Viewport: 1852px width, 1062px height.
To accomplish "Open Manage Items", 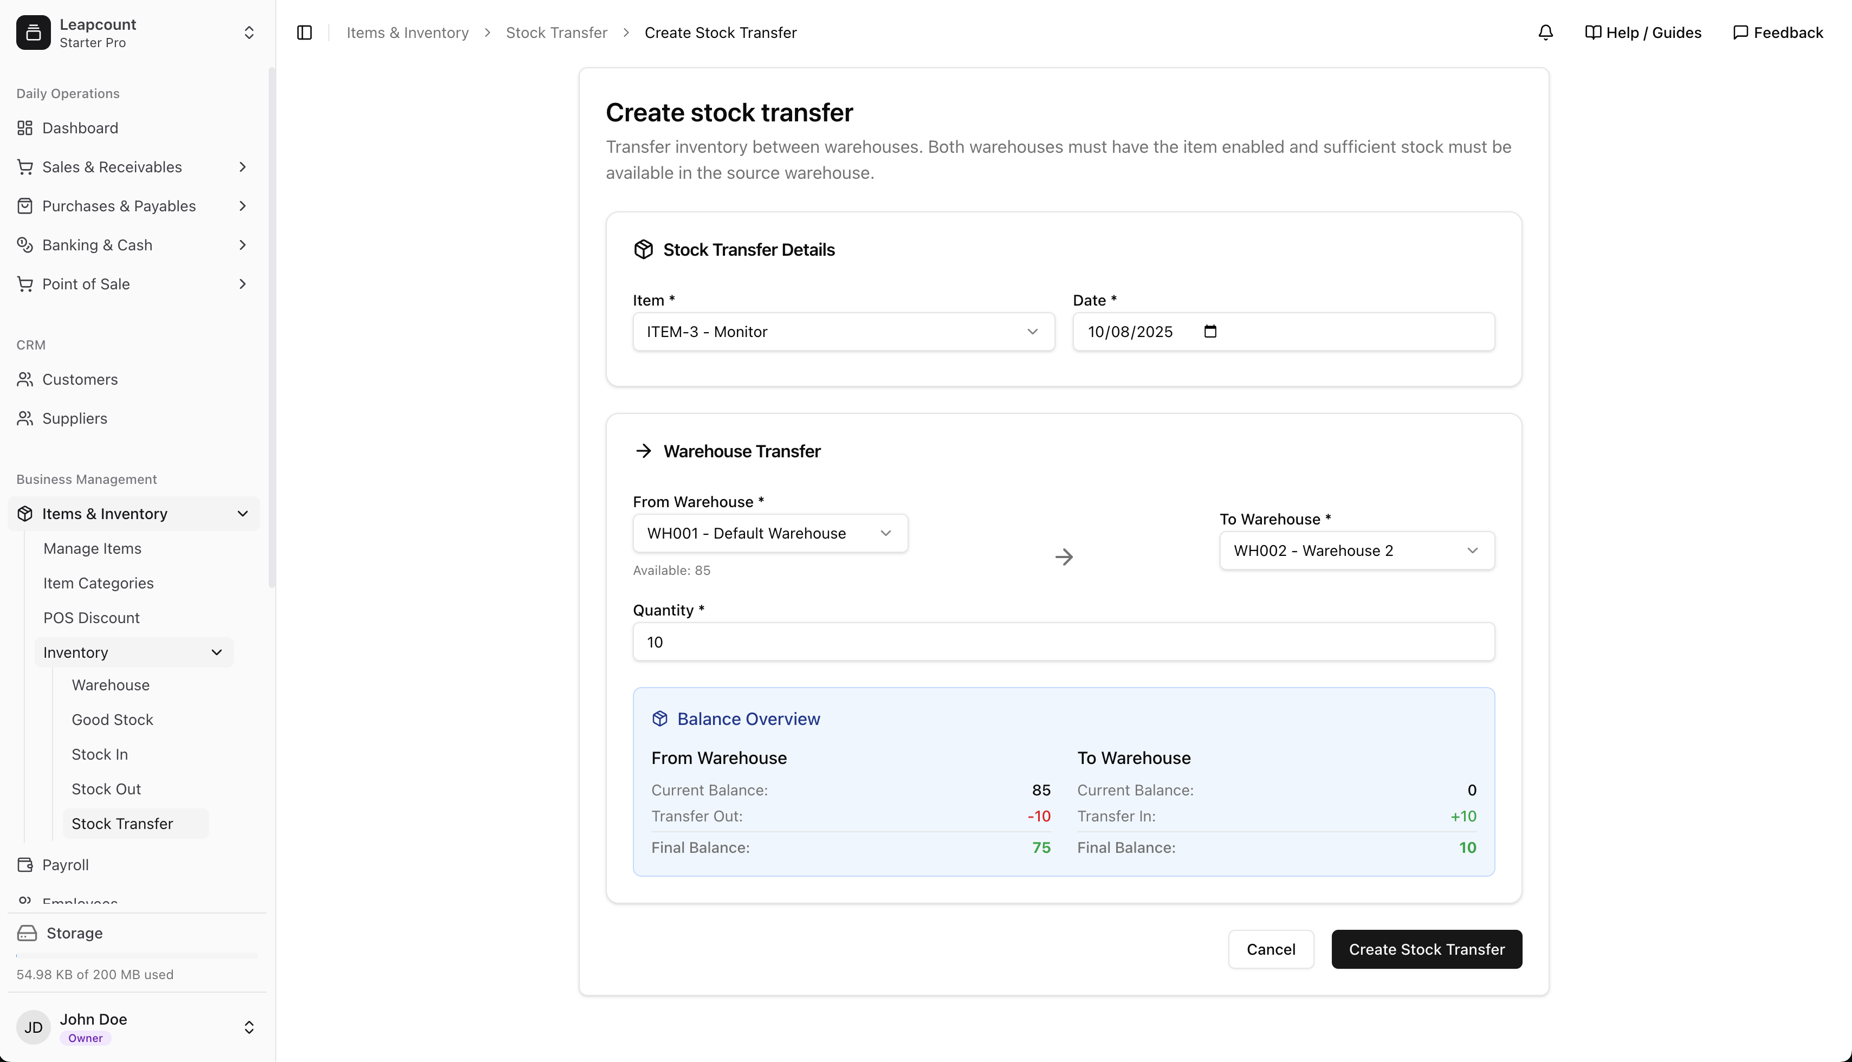I will [93, 548].
